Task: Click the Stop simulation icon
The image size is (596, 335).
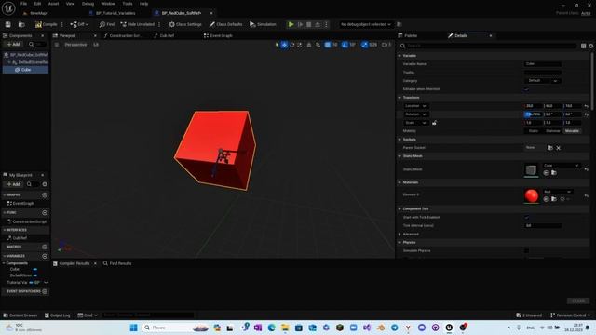Action: [309, 24]
